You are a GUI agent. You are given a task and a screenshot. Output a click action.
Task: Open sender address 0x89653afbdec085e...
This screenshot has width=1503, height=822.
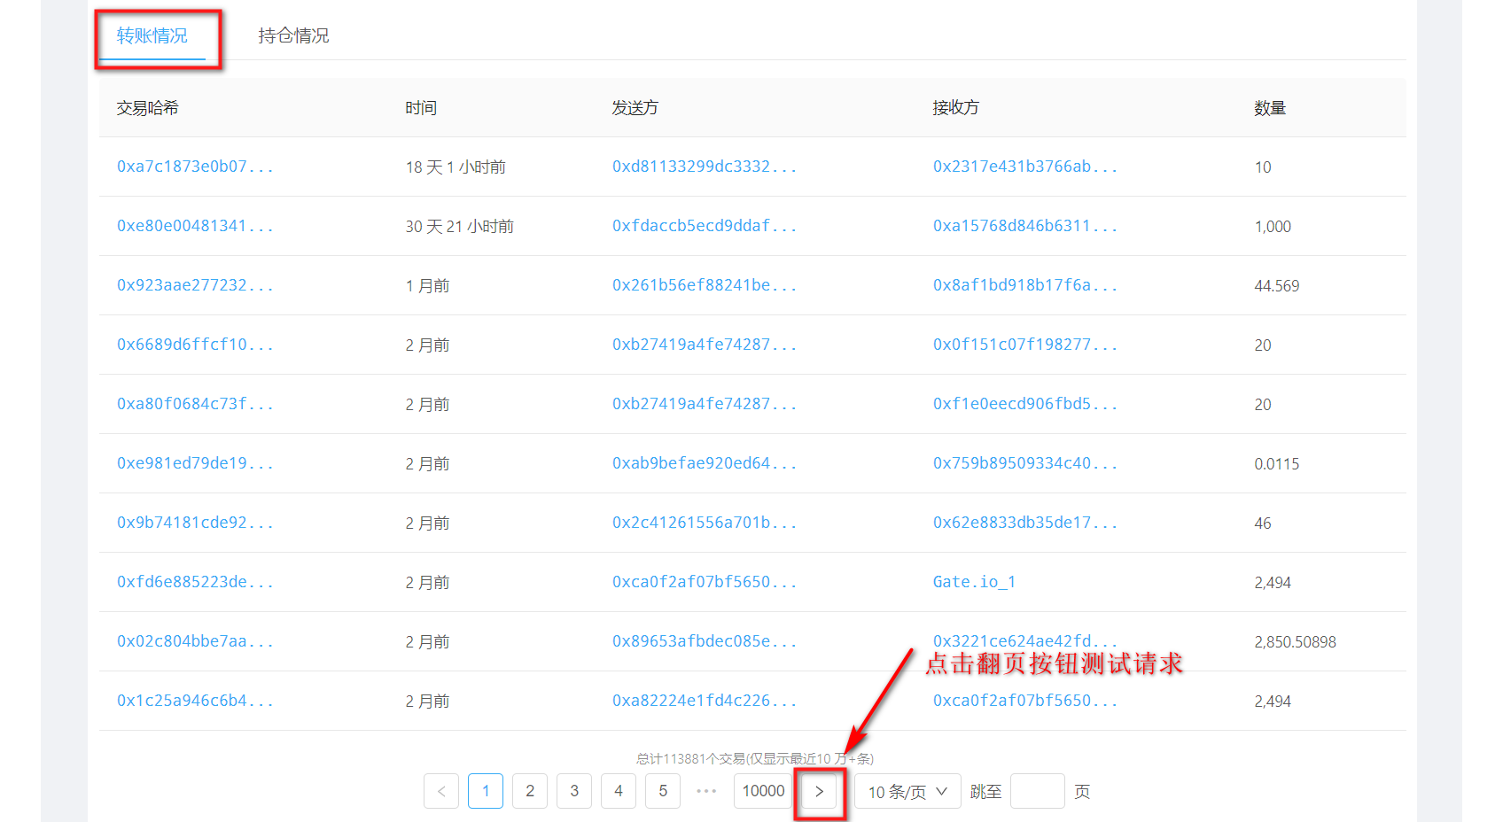[x=705, y=641]
